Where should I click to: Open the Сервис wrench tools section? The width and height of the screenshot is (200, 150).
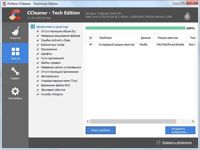[x=15, y=73]
